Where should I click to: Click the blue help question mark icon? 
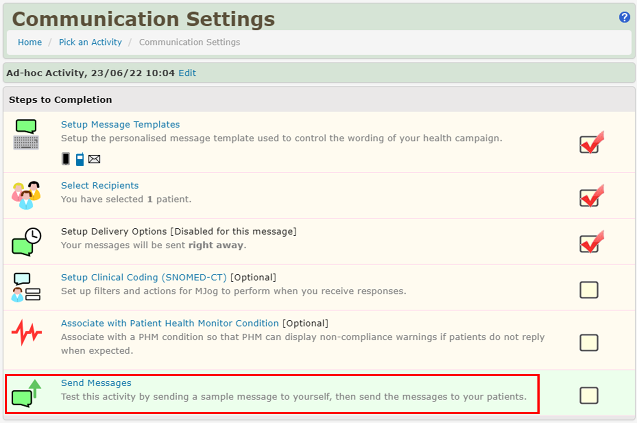[x=624, y=17]
